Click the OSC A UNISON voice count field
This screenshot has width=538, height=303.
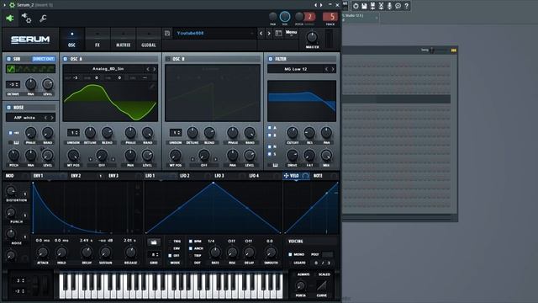(x=73, y=132)
